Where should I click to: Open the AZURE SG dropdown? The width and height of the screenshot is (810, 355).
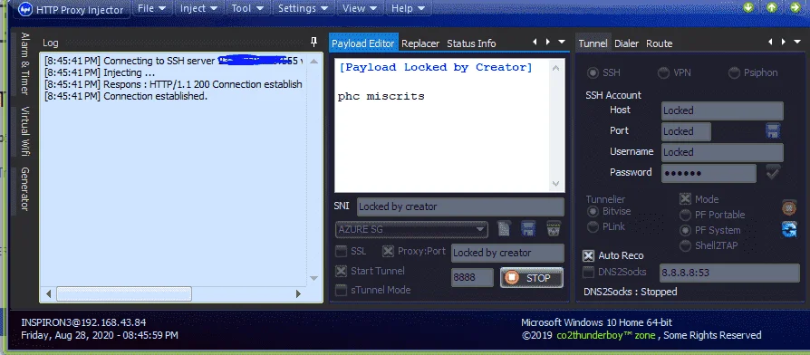pos(411,229)
